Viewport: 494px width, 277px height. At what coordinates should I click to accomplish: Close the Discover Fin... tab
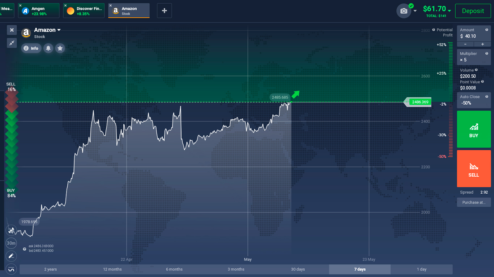[x=65, y=5]
